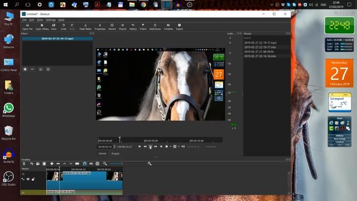Toggle the lock on the V1 track

[x=33, y=179]
